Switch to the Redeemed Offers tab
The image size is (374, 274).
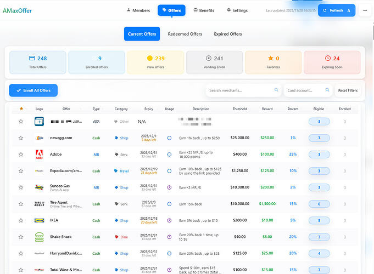[185, 34]
